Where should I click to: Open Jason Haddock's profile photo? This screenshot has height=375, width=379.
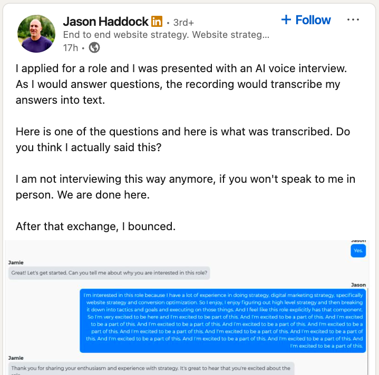click(x=36, y=34)
